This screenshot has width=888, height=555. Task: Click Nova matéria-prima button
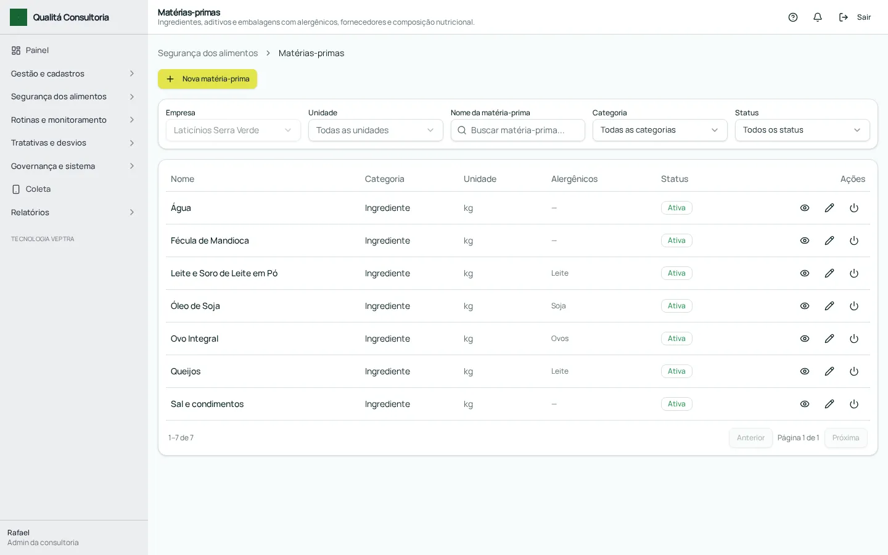(207, 79)
